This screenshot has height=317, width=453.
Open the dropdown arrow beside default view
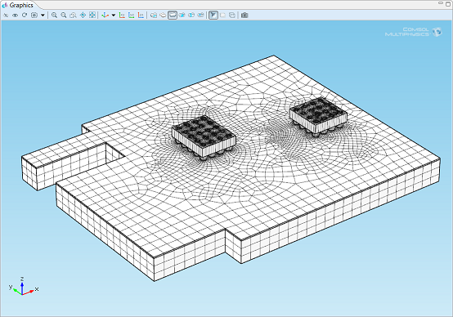(x=113, y=16)
